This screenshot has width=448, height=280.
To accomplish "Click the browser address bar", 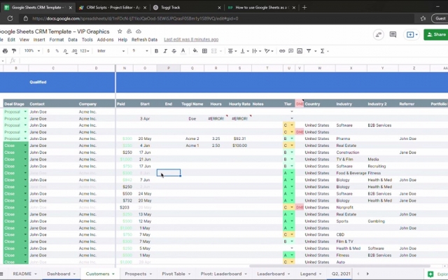I will [217, 19].
